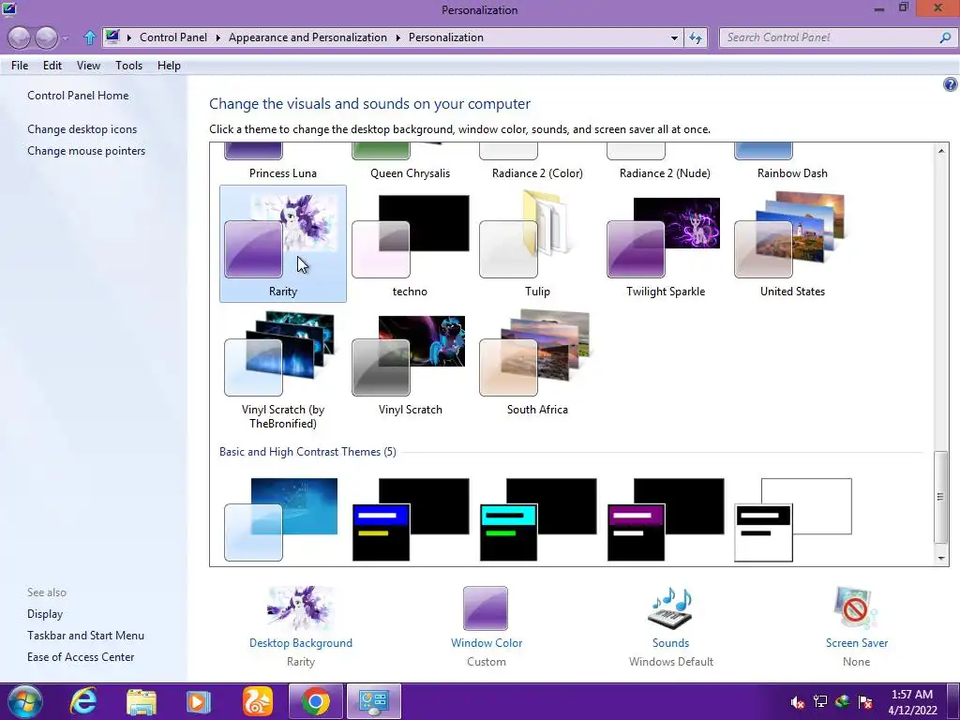The image size is (960, 720).
Task: Go up one level with blue arrow
Action: 89,37
